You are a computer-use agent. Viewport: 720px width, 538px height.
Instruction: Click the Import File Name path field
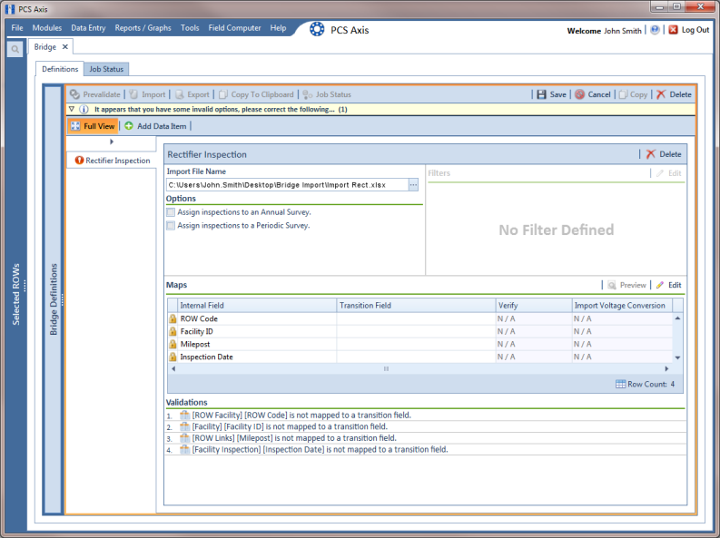coord(288,185)
